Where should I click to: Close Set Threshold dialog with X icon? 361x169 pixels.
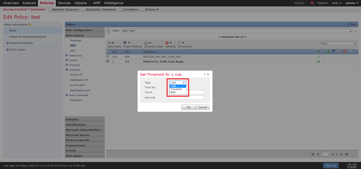coord(208,75)
